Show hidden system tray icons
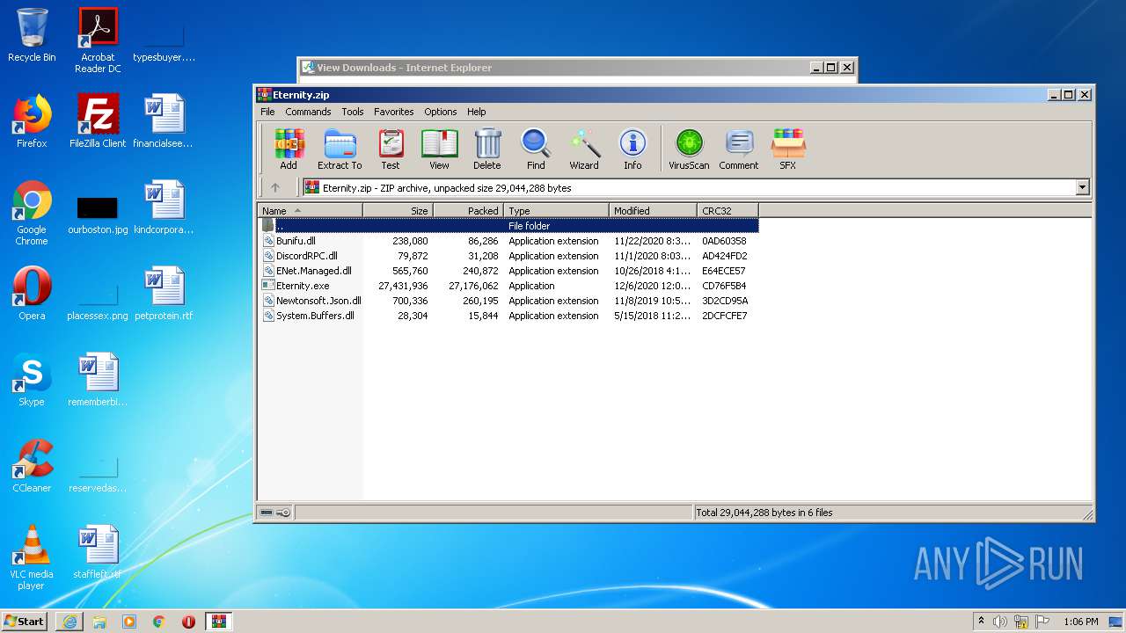The width and height of the screenshot is (1126, 633). point(981,621)
